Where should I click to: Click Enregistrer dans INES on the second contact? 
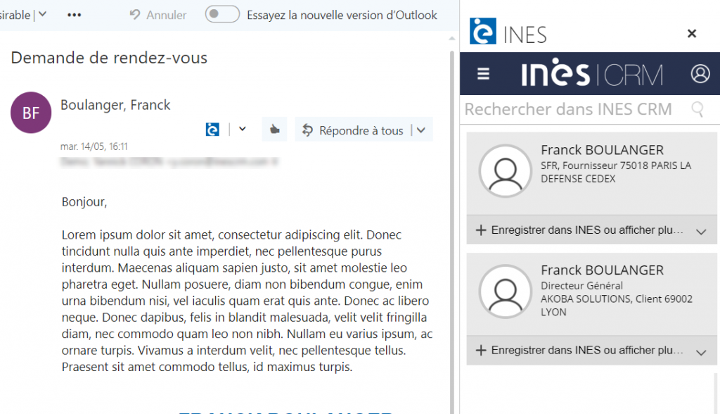(x=584, y=351)
